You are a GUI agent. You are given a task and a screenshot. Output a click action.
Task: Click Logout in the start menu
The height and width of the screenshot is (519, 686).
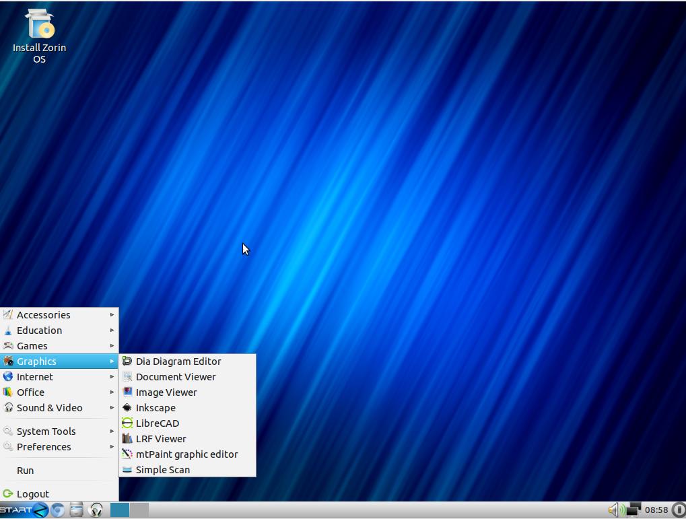pos(32,494)
